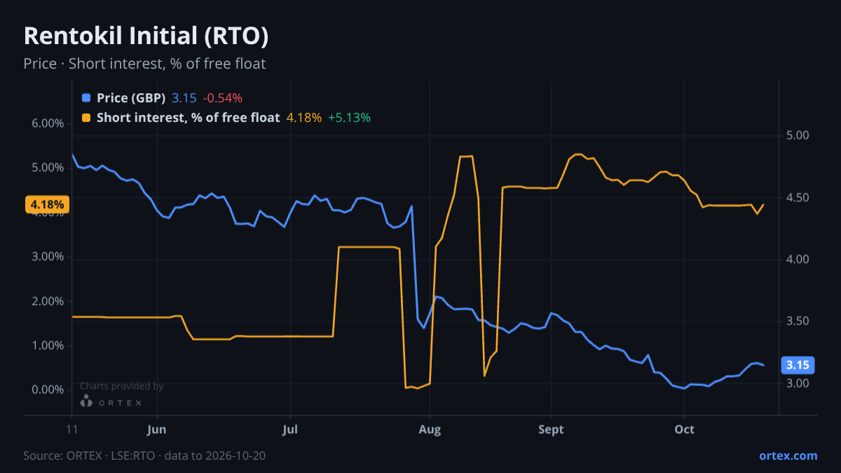Click the 3.00 right axis label

point(798,383)
